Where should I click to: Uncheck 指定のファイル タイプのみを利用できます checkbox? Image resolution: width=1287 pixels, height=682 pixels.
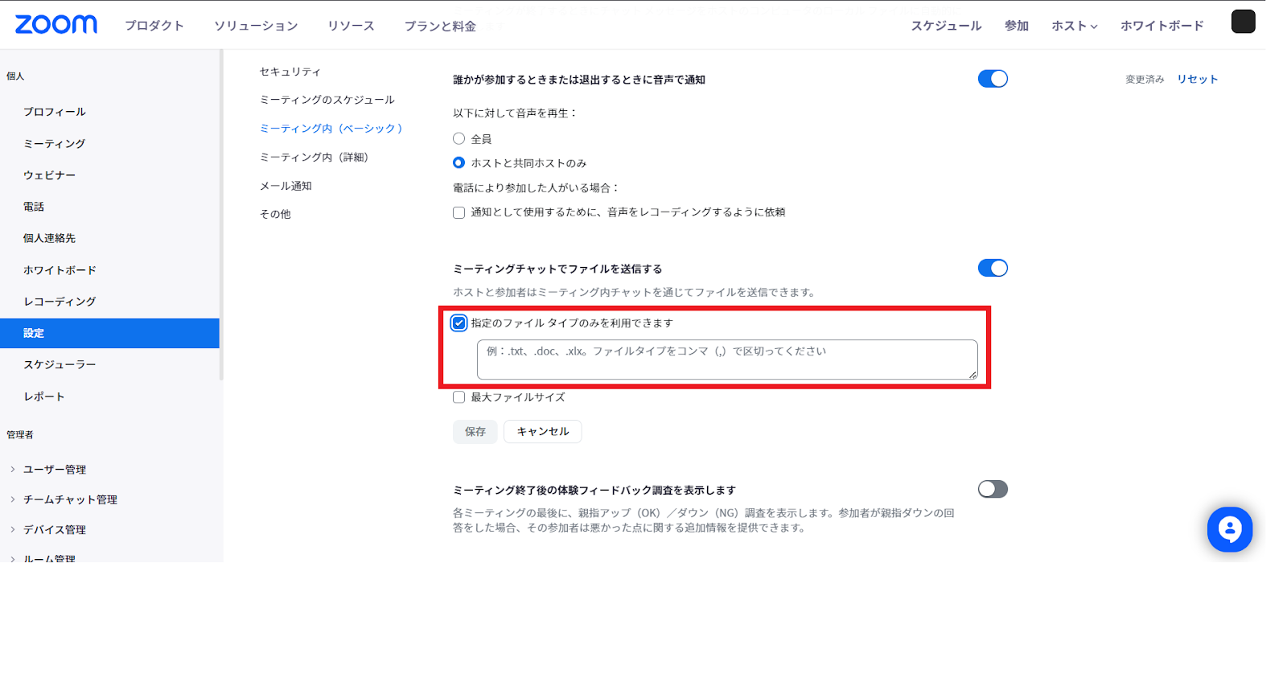pos(459,323)
